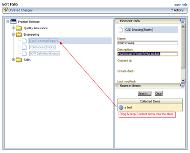Collapse the Source Items panel
Screen dimensions: 190x153
117,86
